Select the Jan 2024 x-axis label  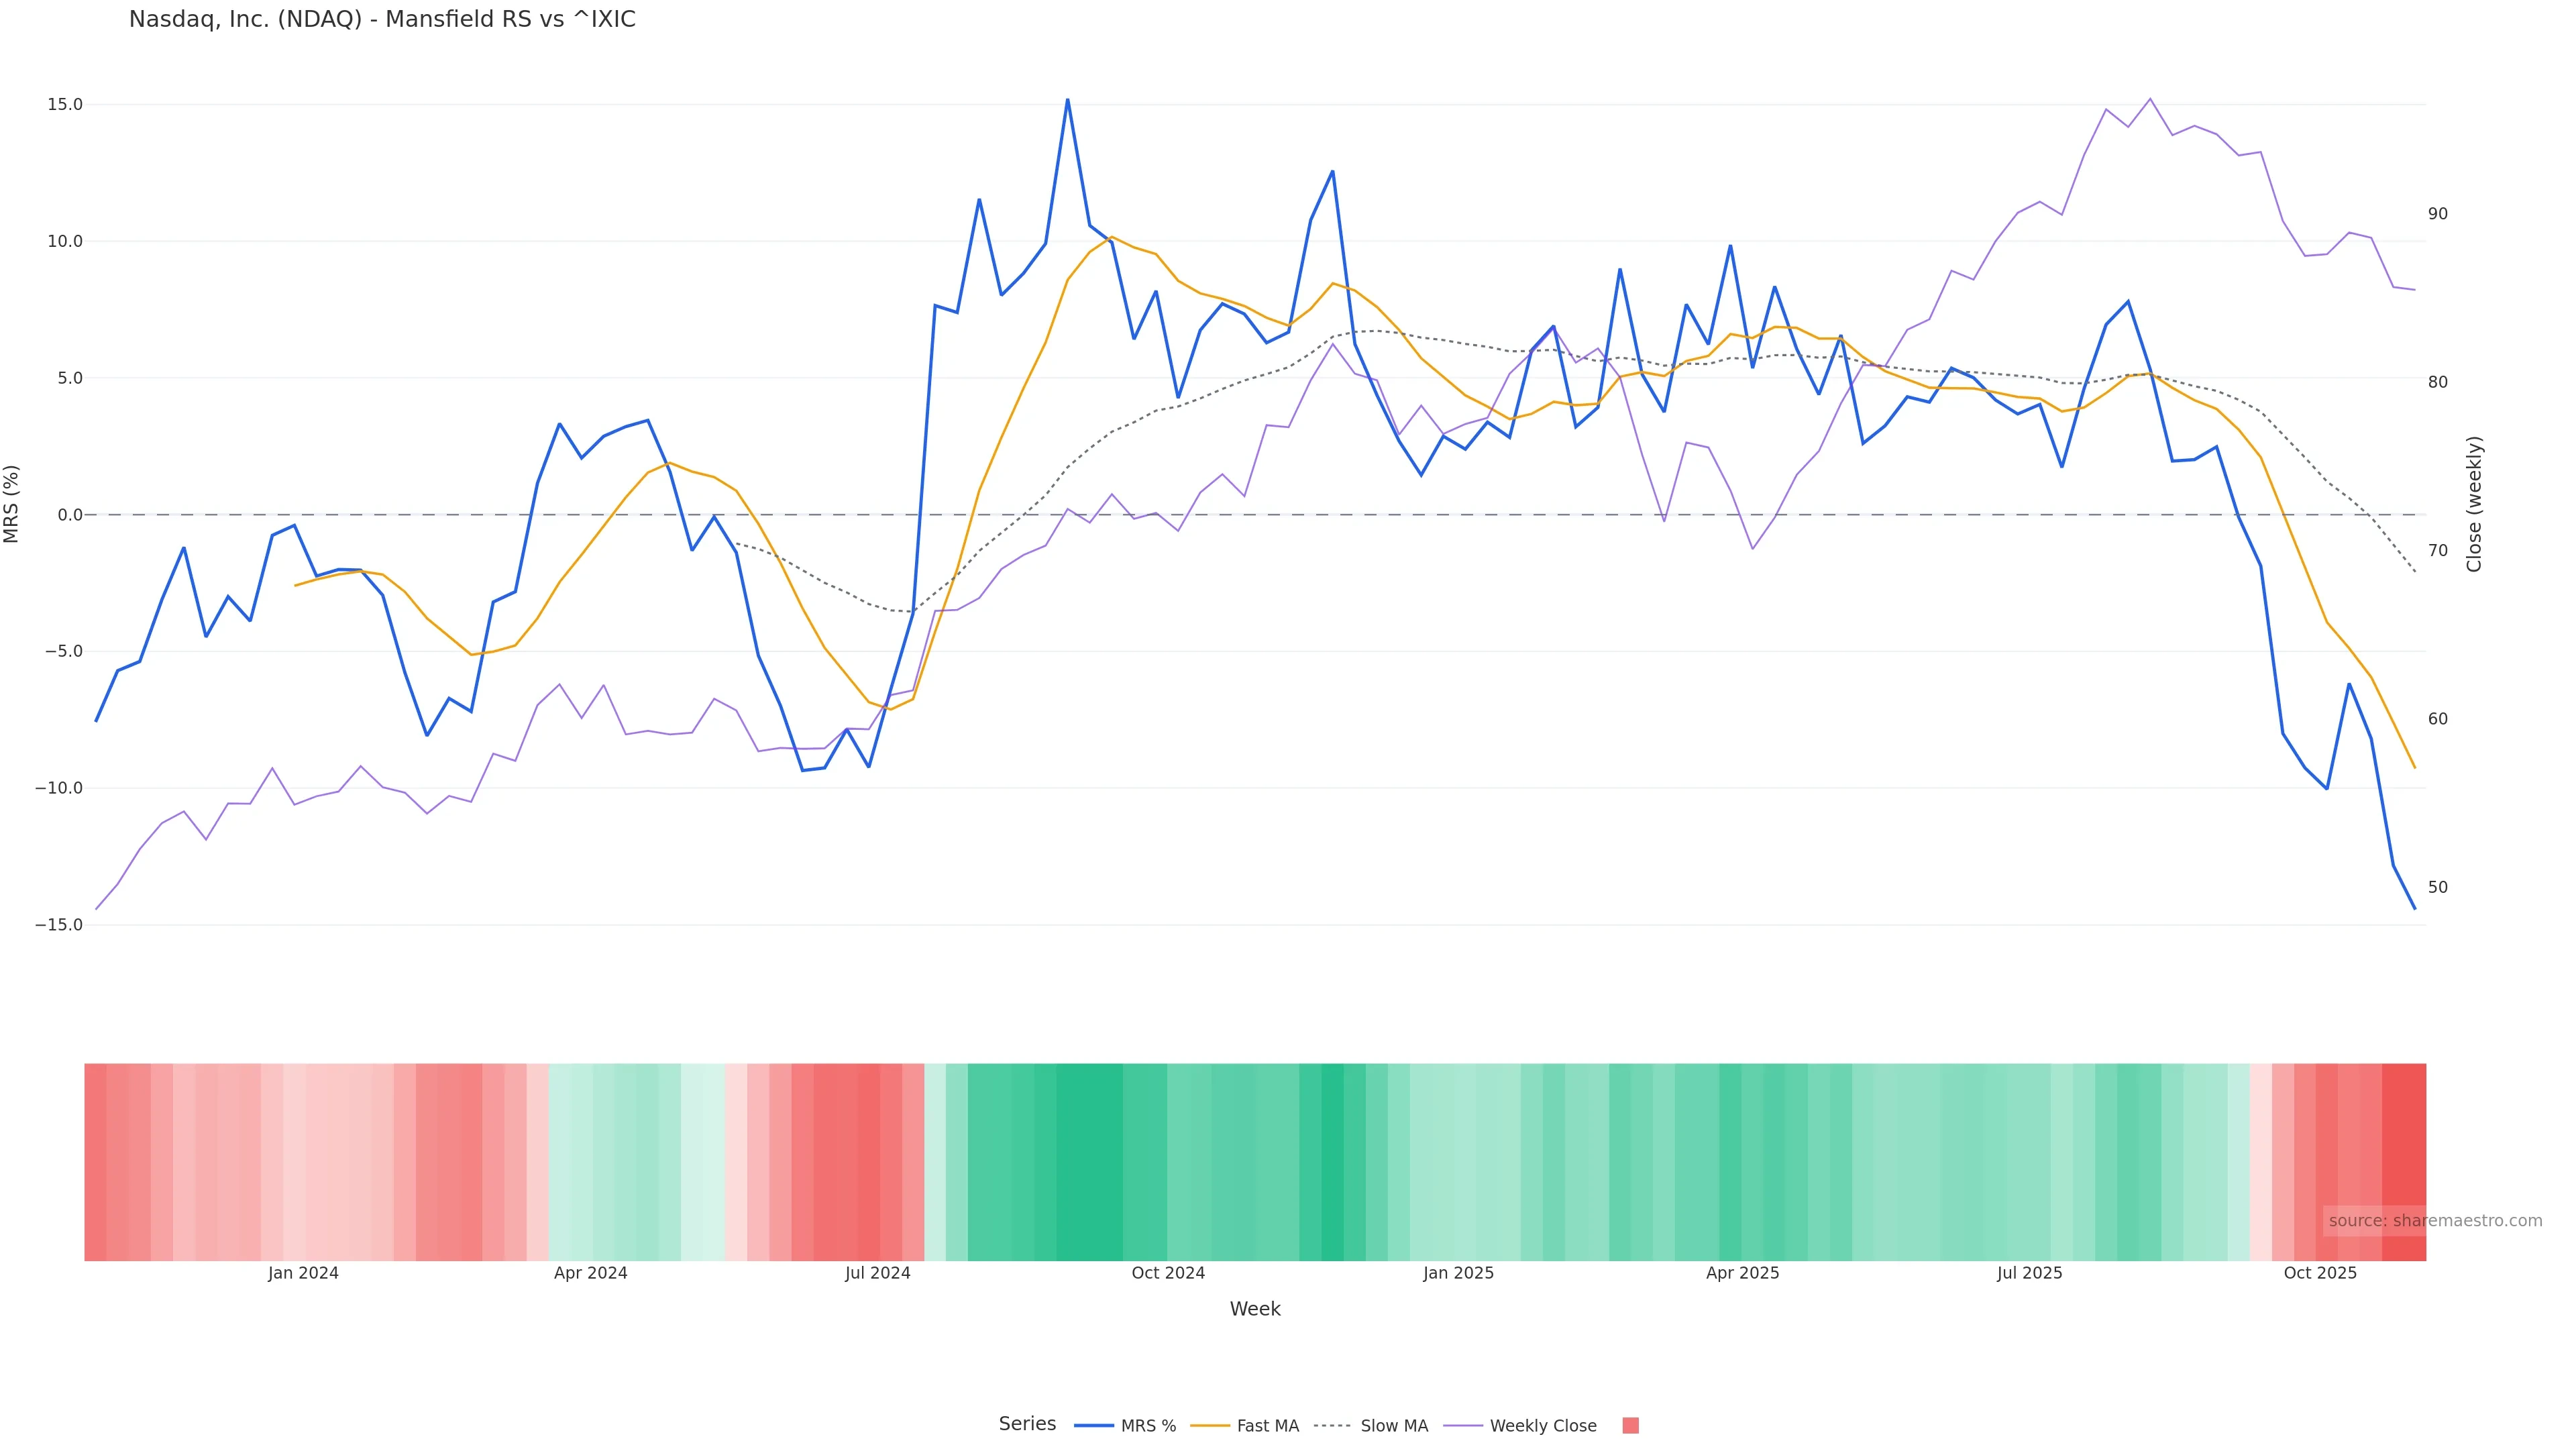click(x=303, y=1274)
